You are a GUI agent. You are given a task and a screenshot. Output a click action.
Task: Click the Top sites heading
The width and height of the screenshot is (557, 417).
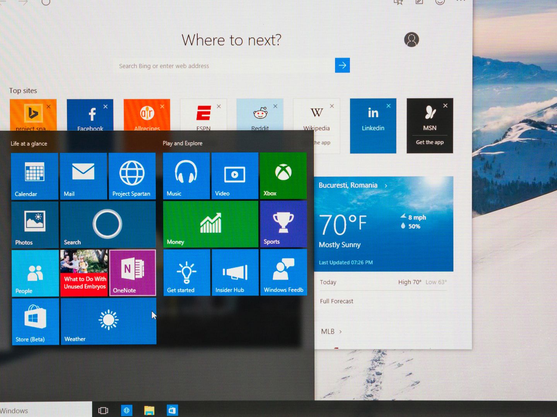point(23,91)
